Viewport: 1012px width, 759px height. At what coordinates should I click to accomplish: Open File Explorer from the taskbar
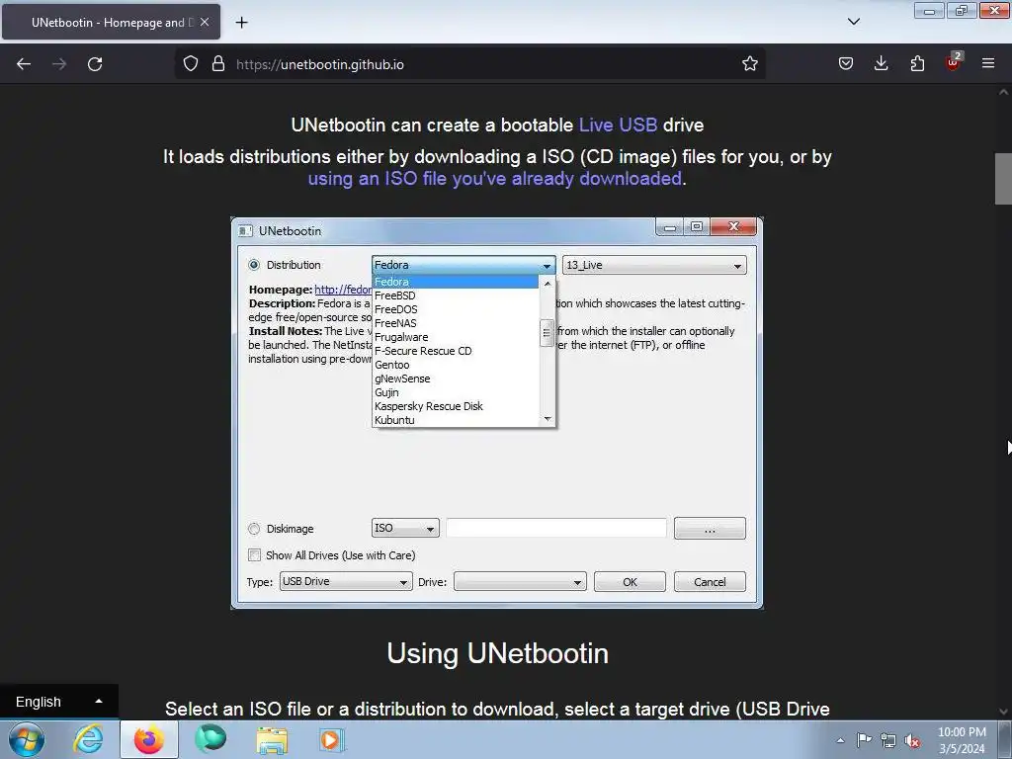point(272,739)
